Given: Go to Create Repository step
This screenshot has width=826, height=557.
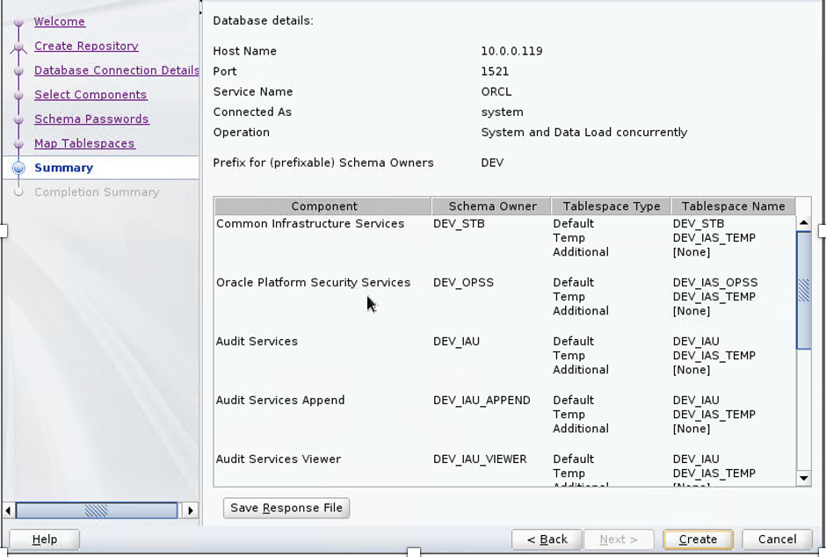Looking at the screenshot, I should pyautogui.click(x=86, y=46).
